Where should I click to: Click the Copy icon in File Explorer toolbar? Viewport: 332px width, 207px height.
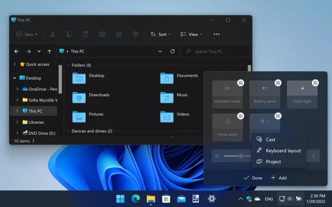[x=69, y=34]
